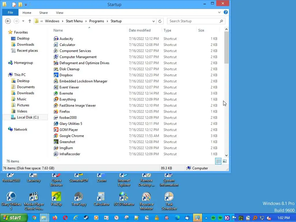Switch to details view layout
The width and height of the screenshot is (296, 222).
point(218,161)
